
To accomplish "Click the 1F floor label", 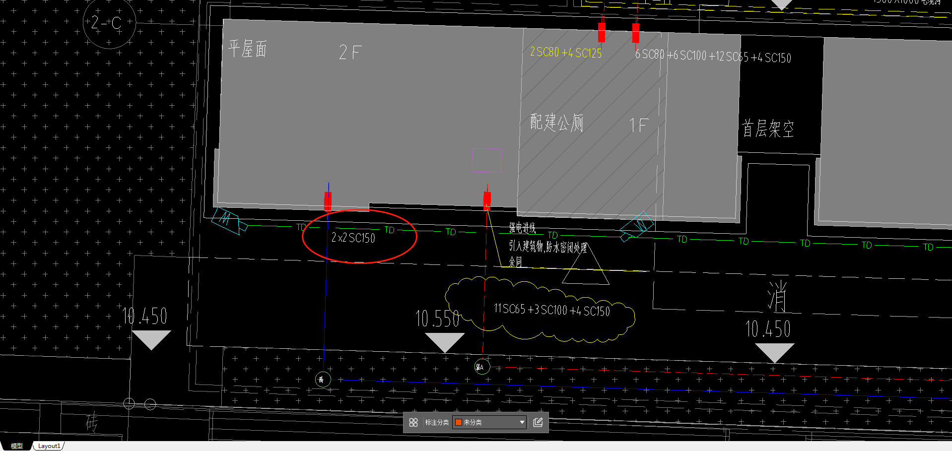I will point(639,125).
